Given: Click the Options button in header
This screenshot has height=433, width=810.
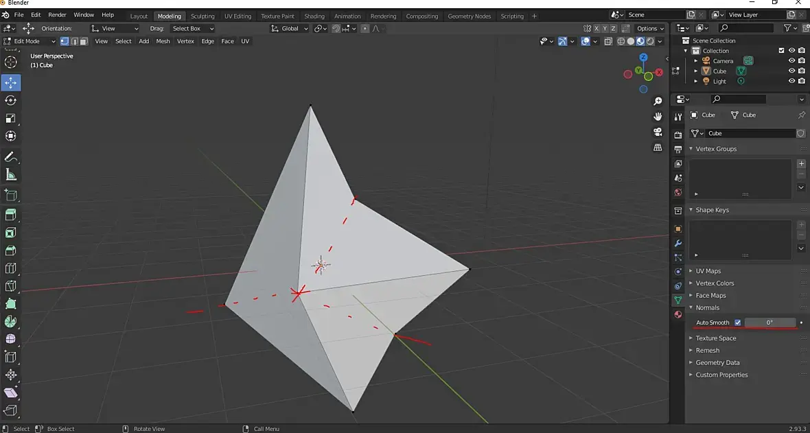Looking at the screenshot, I should click(x=650, y=28).
